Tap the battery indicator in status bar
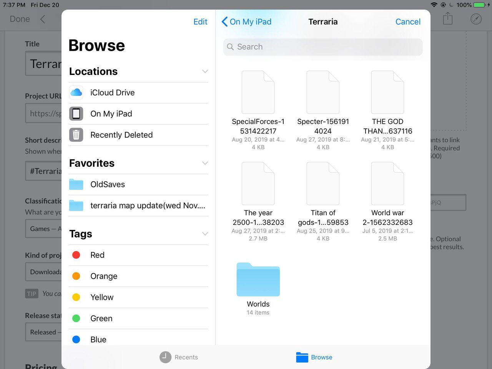This screenshot has width=492, height=369. click(x=479, y=5)
